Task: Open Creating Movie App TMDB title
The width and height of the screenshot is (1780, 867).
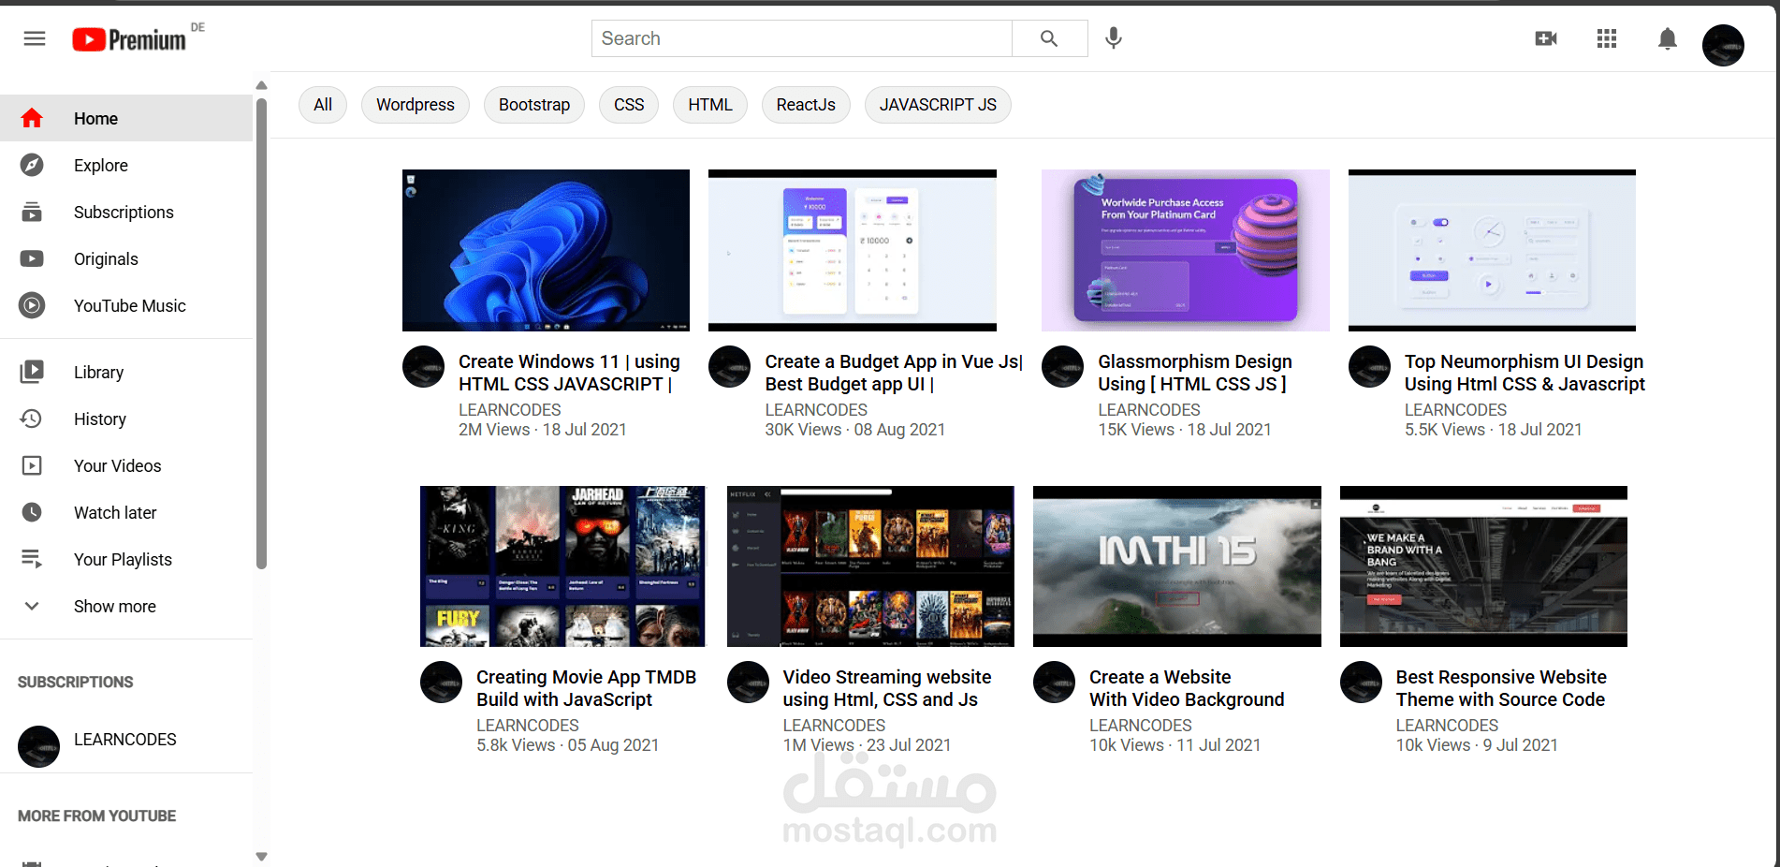Action: [x=586, y=688]
